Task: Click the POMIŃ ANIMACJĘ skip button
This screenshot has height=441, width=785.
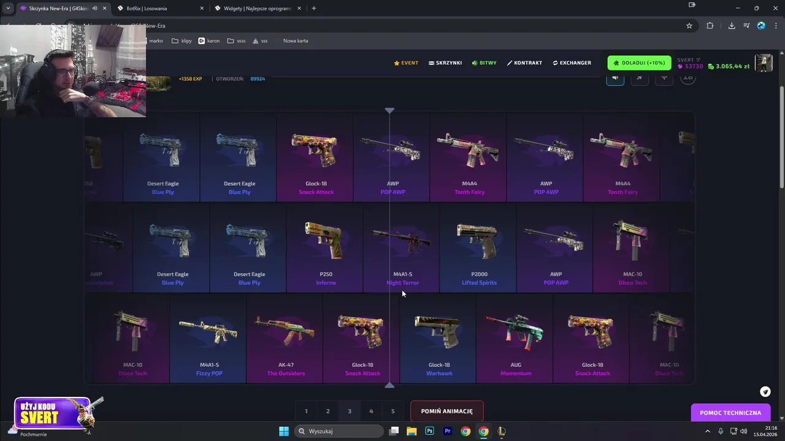Action: 446,411
